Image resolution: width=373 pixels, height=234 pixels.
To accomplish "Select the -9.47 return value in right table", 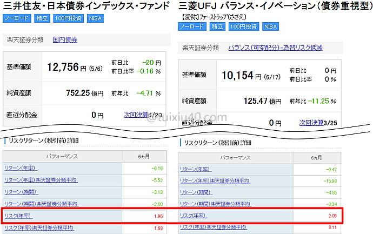I will [331, 170].
